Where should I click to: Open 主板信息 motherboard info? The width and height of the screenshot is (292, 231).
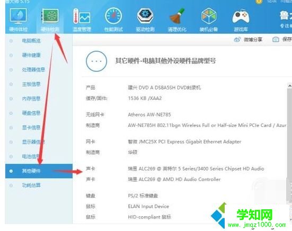(x=31, y=84)
